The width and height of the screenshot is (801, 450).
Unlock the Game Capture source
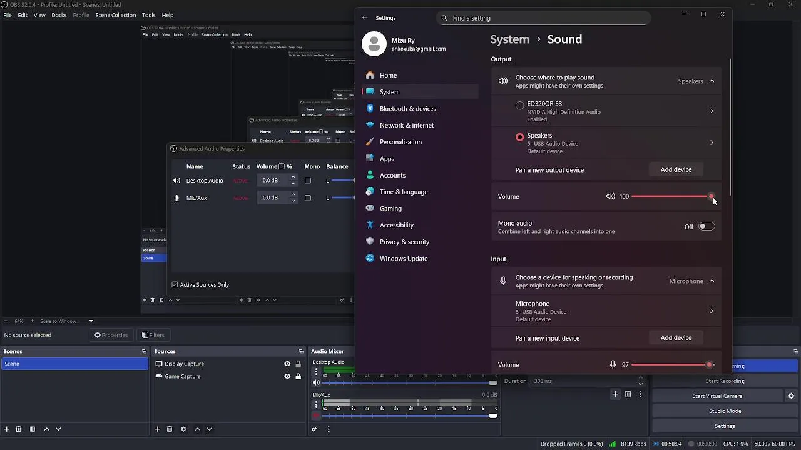[x=298, y=376]
